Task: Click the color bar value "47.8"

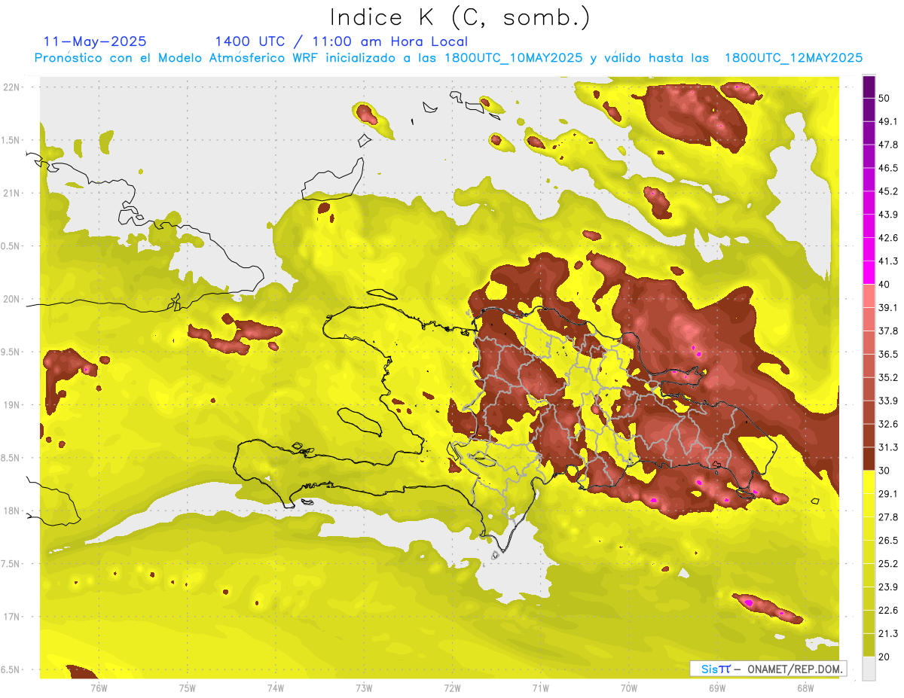Action: tap(888, 145)
